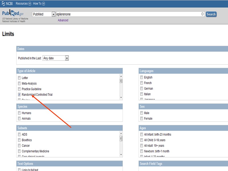The height and width of the screenshot is (171, 228).
Task: Check the Meta-Analysis checkbox
Action: point(19,83)
